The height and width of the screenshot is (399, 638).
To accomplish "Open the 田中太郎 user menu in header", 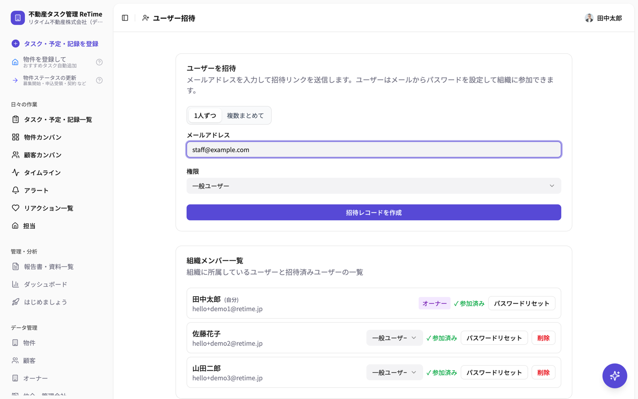I will (x=603, y=18).
